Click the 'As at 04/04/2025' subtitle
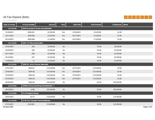This screenshot has width=155, height=120. [10, 20]
